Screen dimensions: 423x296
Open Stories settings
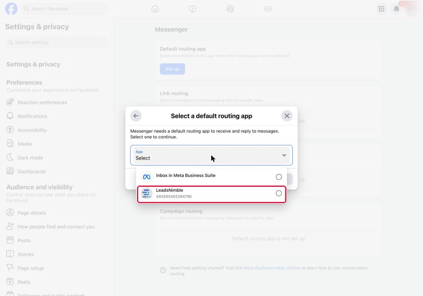tap(26, 254)
